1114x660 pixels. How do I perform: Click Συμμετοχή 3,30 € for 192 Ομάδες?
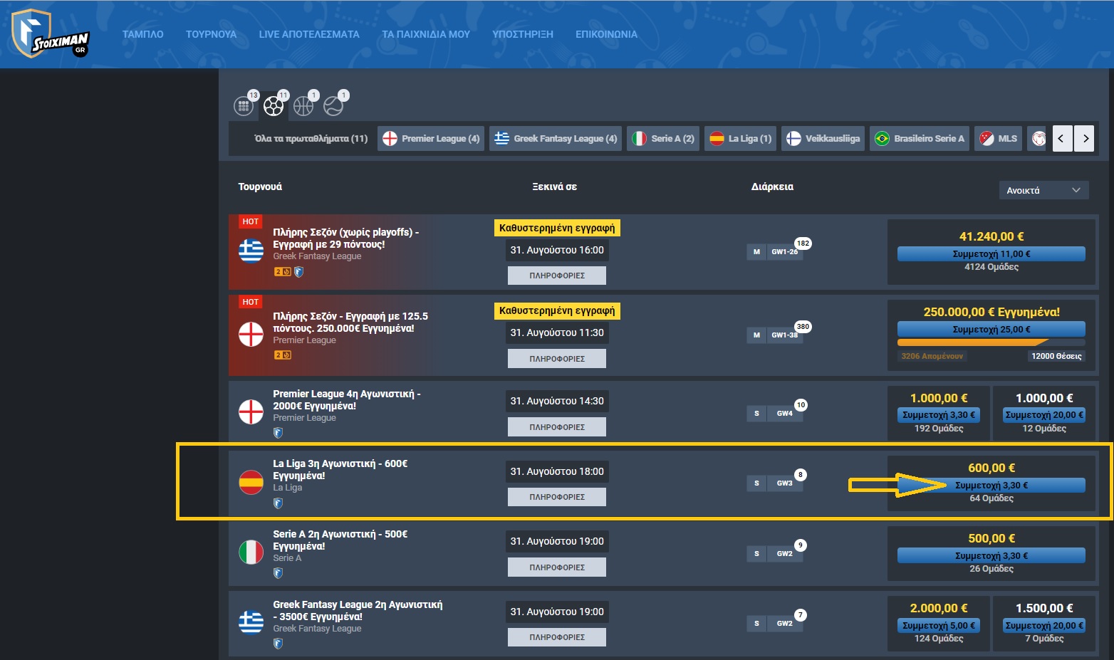(x=939, y=414)
